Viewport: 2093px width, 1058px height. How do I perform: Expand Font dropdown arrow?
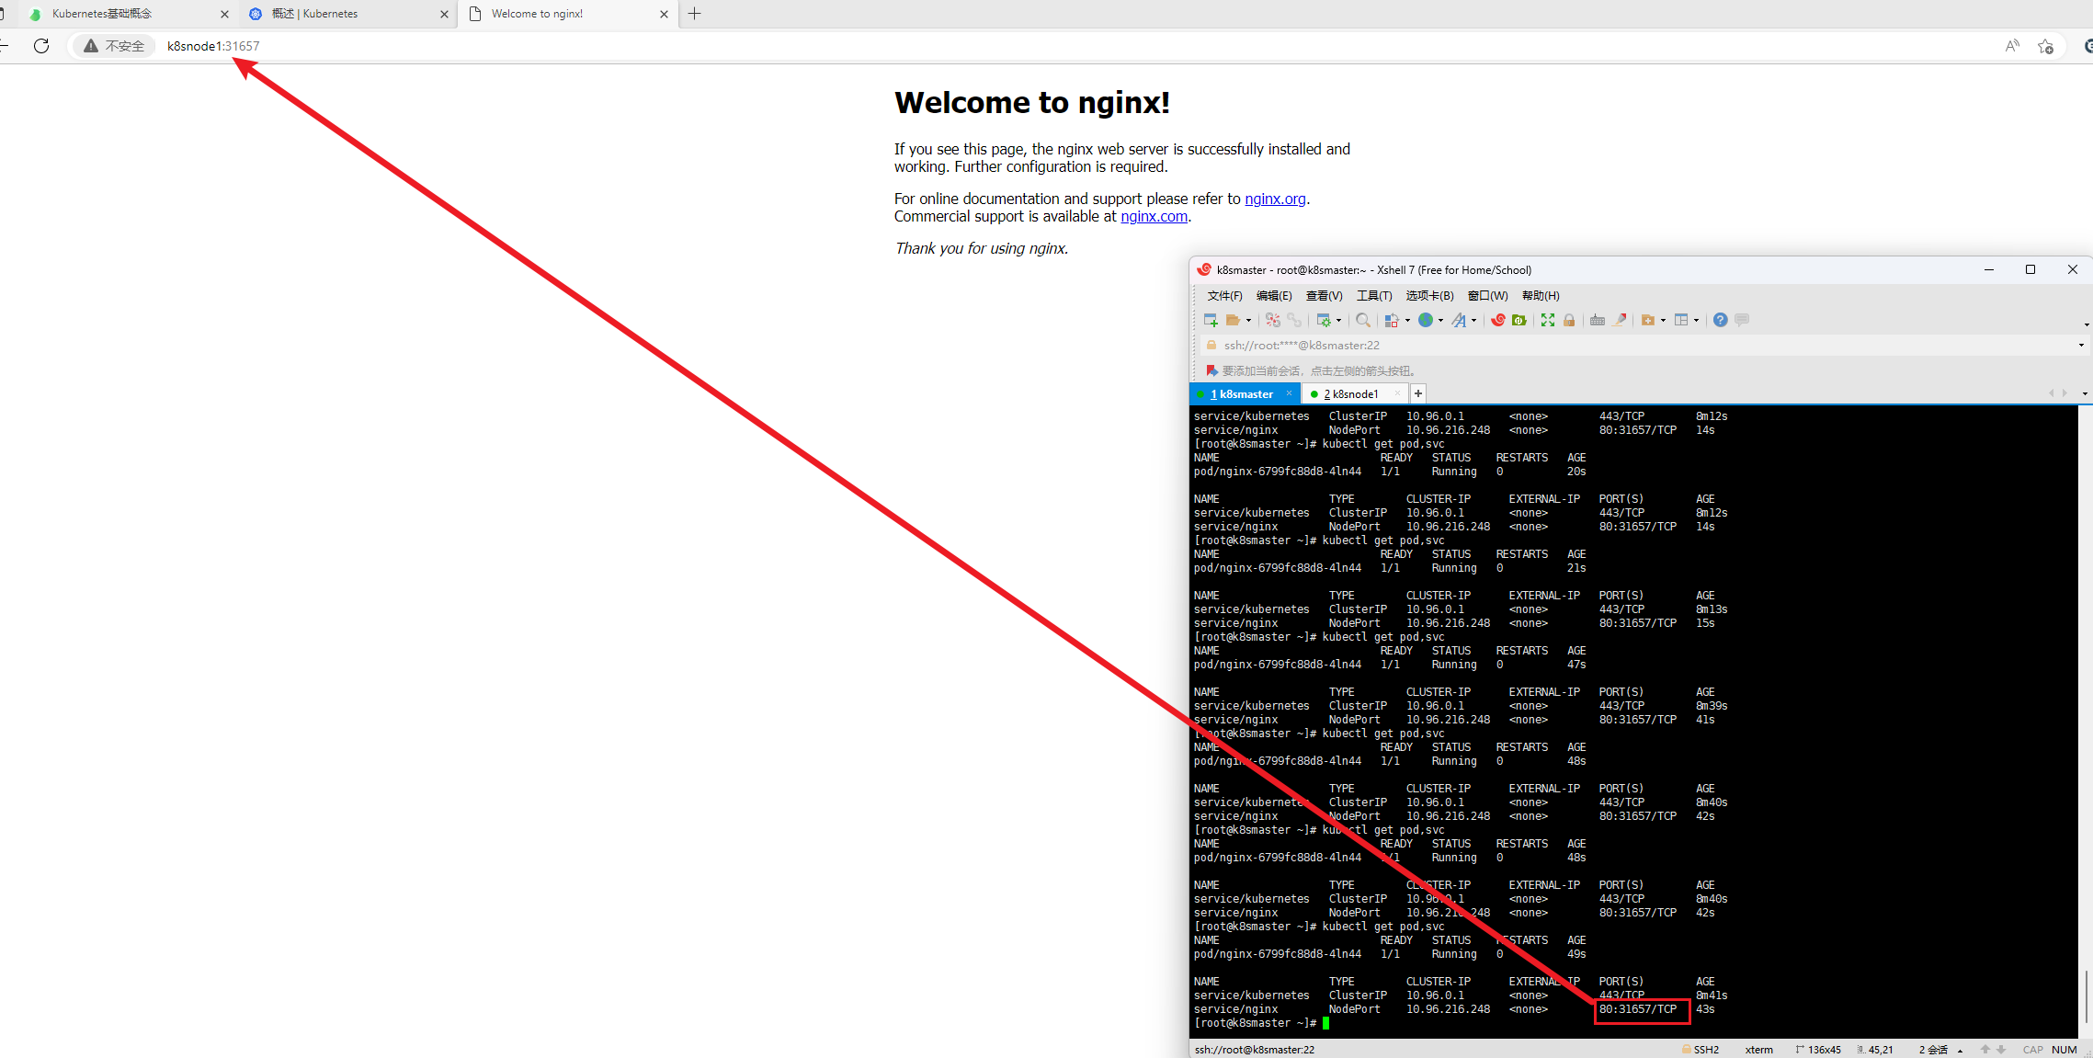[1474, 320]
